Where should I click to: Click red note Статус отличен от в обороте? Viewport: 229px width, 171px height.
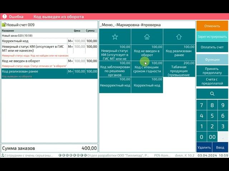click(34, 66)
